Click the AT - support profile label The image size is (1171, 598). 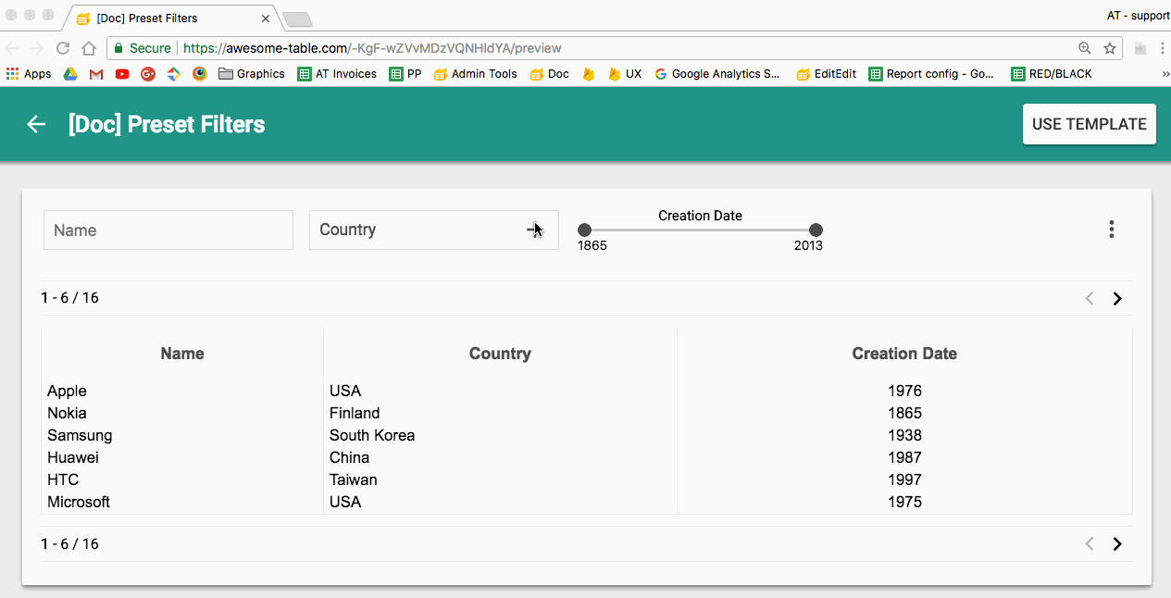pyautogui.click(x=1138, y=16)
